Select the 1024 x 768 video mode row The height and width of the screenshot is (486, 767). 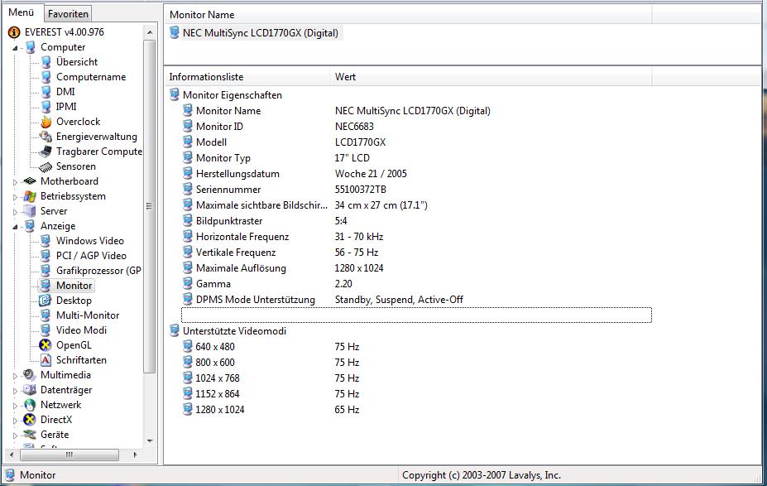click(417, 378)
